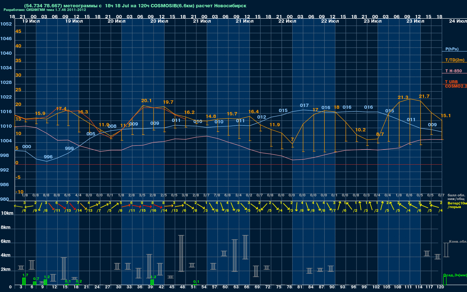Click the 0.7 precipitation value label
The image size is (467, 292).
36,279
